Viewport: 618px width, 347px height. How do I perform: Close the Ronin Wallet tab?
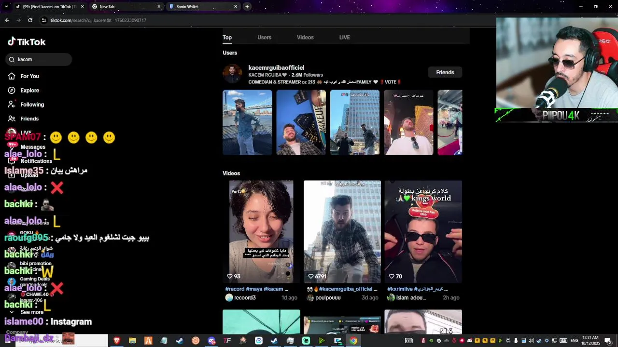(x=236, y=7)
